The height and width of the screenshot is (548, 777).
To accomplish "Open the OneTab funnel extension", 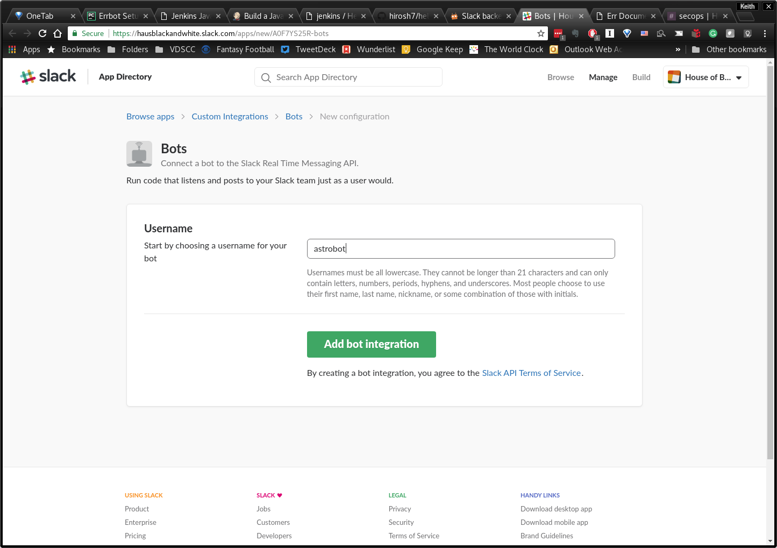I will pos(627,33).
